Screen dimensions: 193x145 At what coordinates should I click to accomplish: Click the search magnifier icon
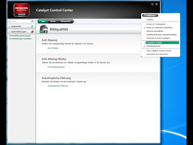click(x=32, y=21)
